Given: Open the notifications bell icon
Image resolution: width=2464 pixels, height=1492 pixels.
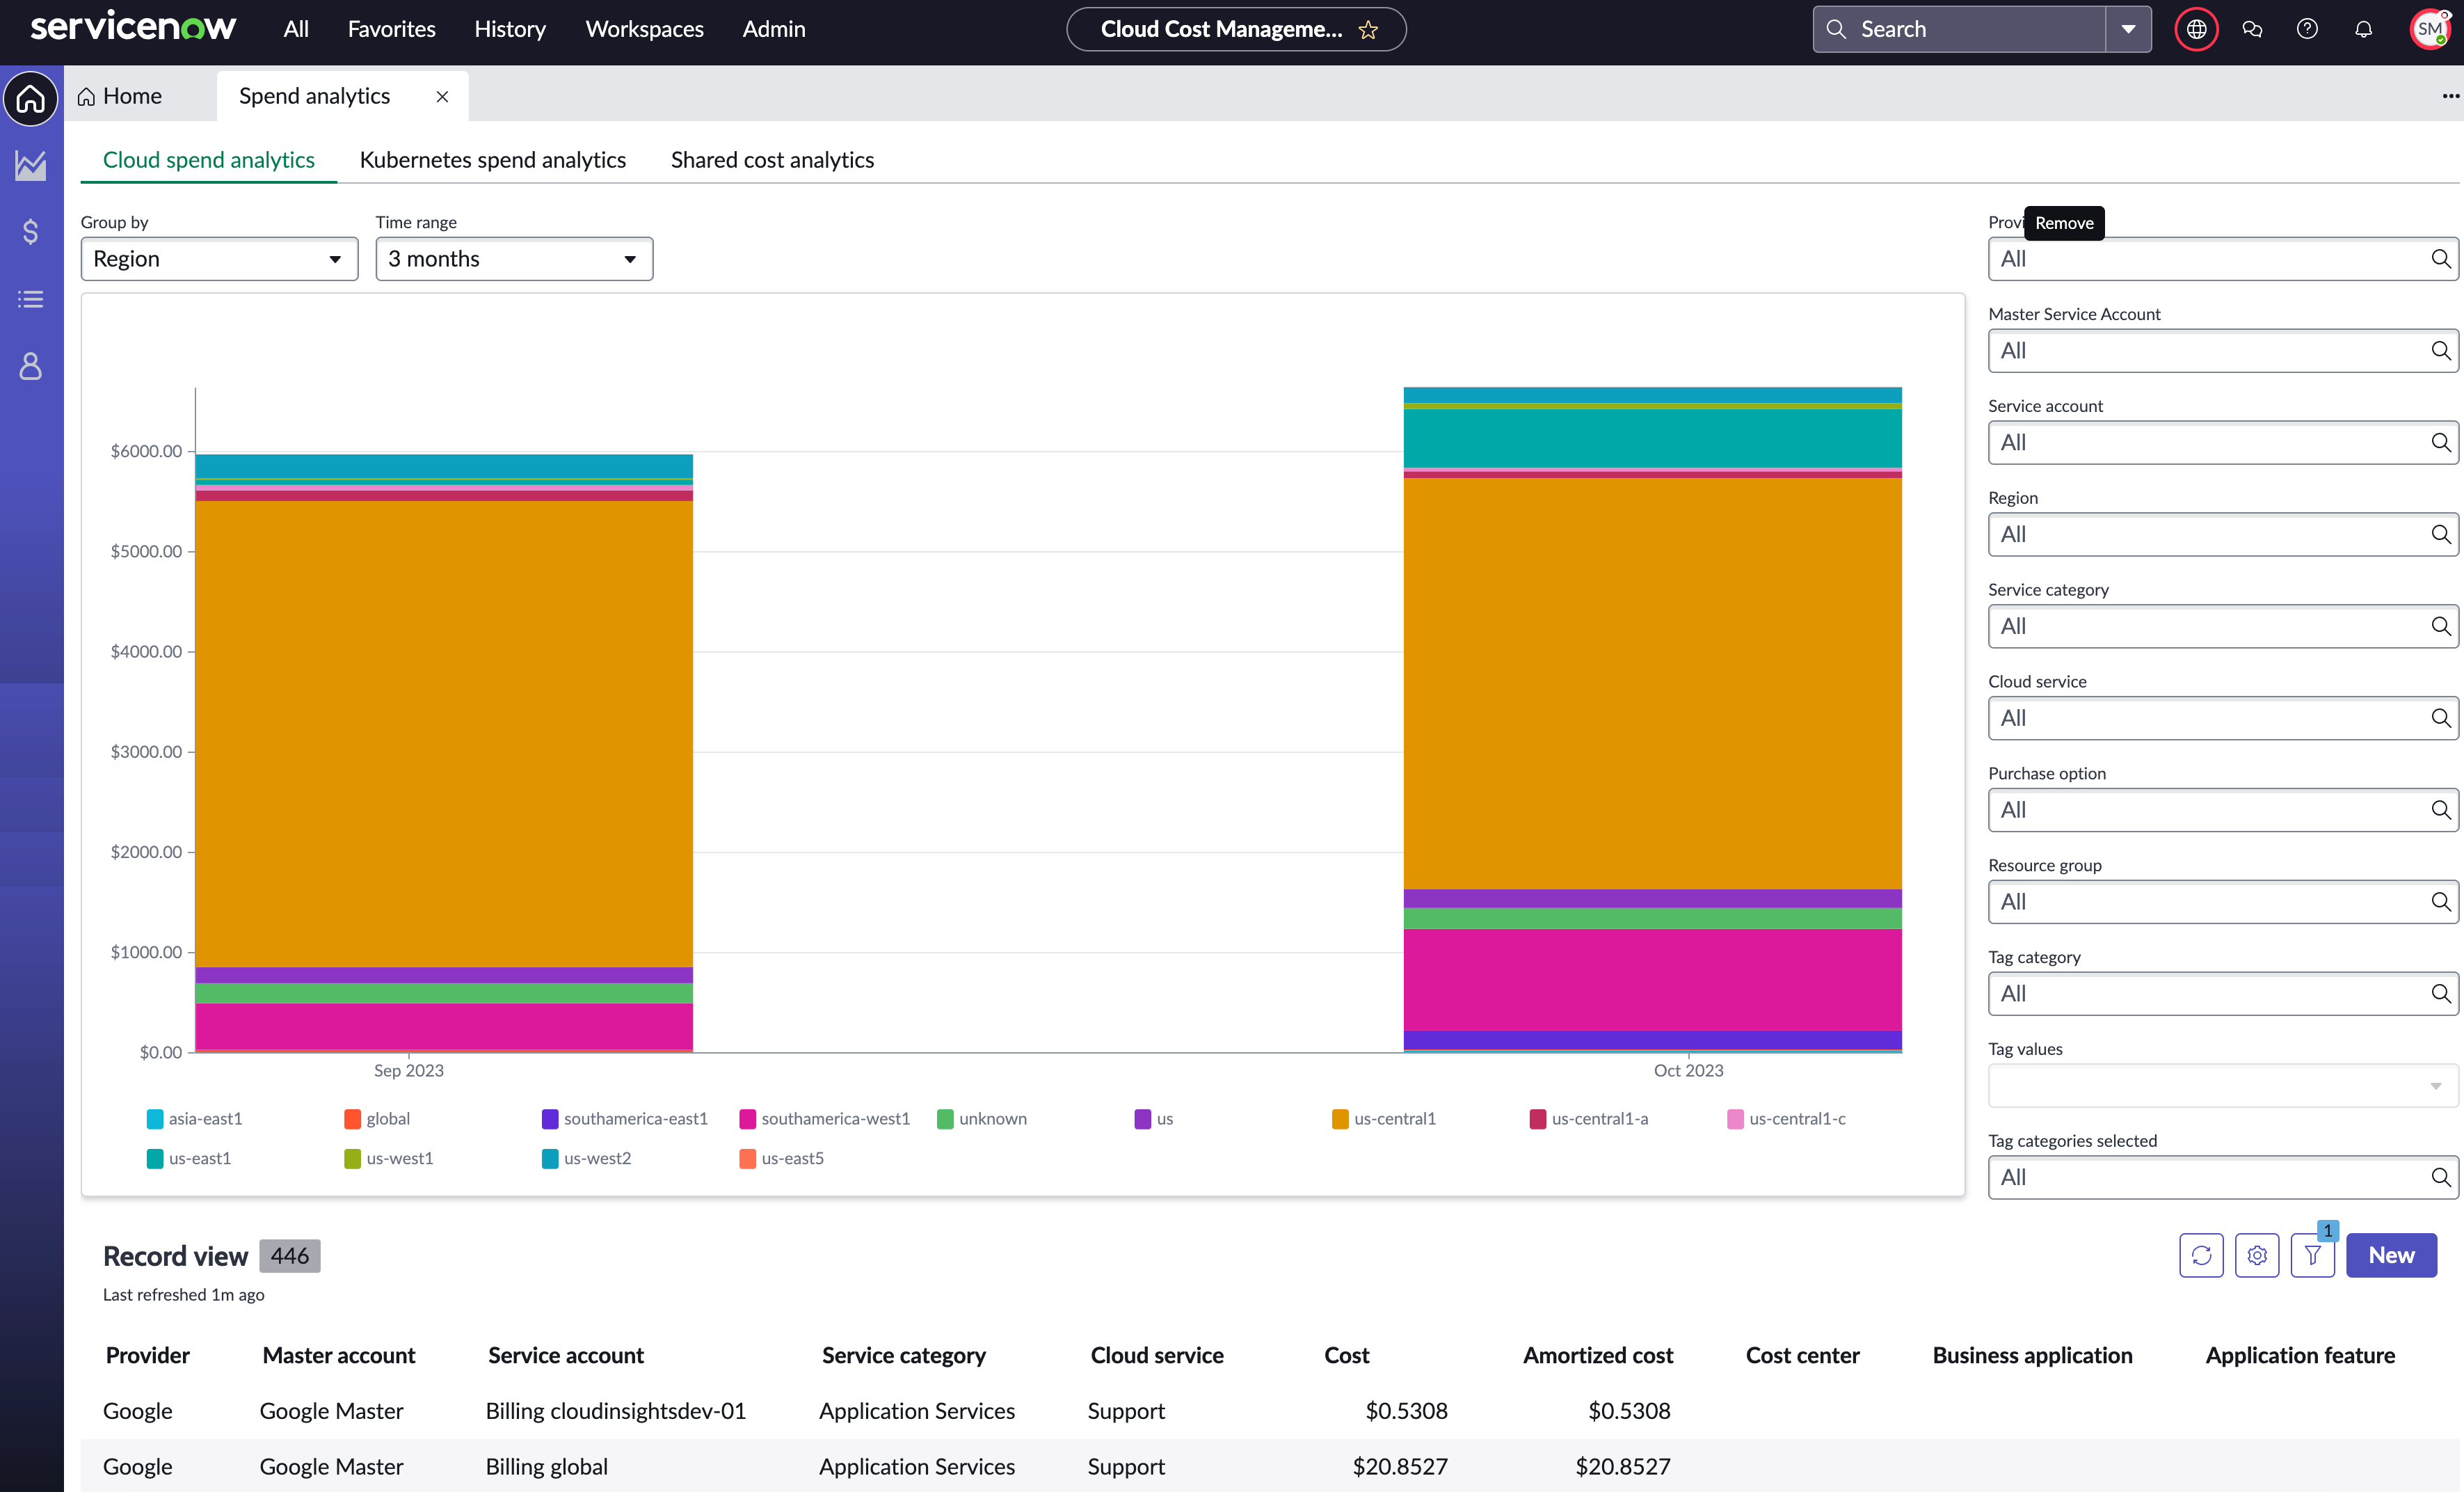Looking at the screenshot, I should [x=2363, y=29].
